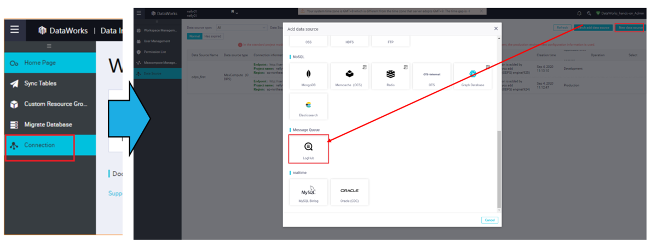Click the Home Page sidebar item

(x=50, y=63)
